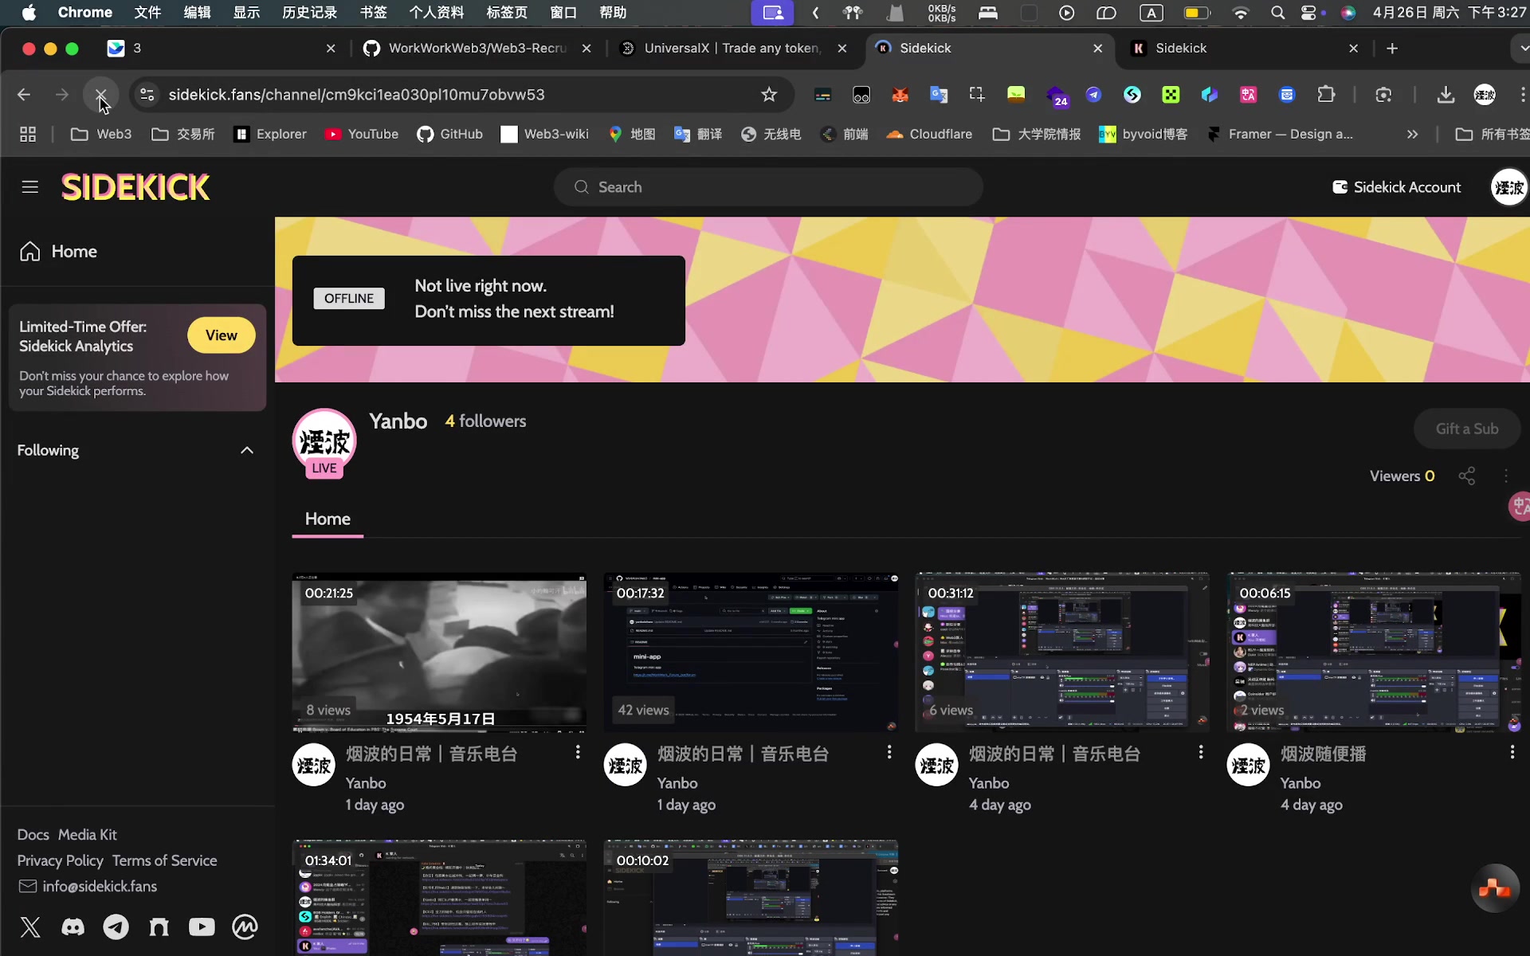Open Chrome downloads

[x=1446, y=95]
